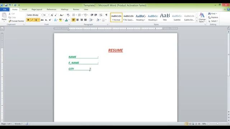This screenshot has height=129, width=230.
Task: Click the Grow Font icon
Action: coord(52,15)
